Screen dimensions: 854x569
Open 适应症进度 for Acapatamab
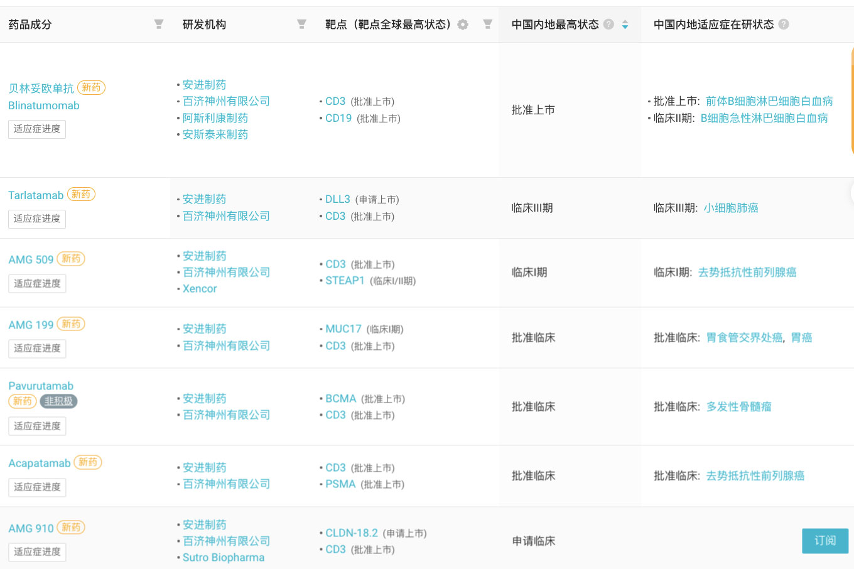(37, 487)
